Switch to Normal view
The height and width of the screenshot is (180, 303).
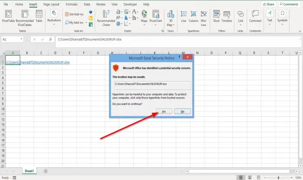point(241,177)
